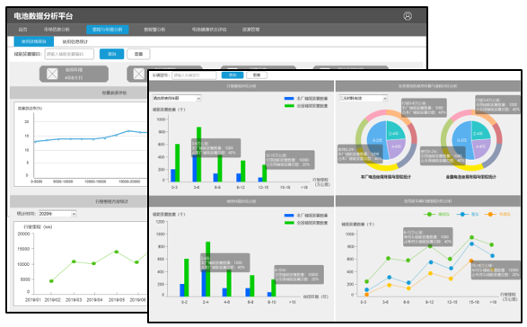Image resolution: width=527 pixels, height=327 pixels.
Task: Switch to the 使用详情查询 sub-tab
Action: 33,41
